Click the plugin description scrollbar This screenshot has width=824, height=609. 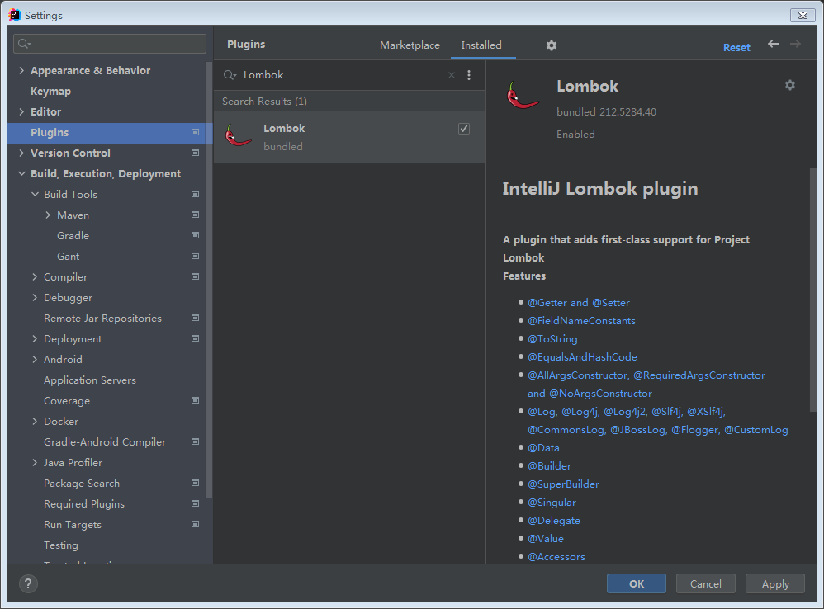(x=813, y=290)
